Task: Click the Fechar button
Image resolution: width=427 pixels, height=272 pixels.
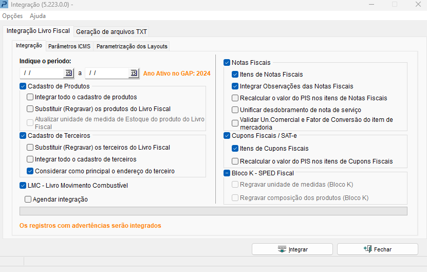Action: pos(377,249)
